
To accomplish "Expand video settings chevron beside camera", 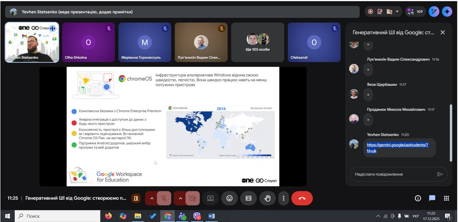I will pos(180,198).
